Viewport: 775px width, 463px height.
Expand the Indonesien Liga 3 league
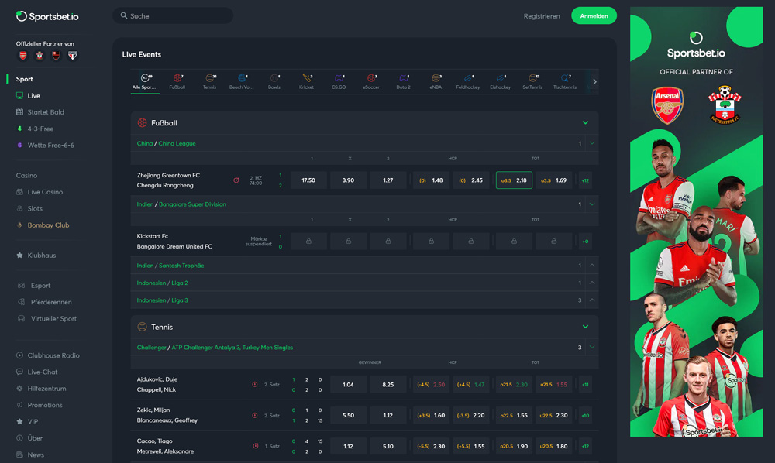point(591,300)
